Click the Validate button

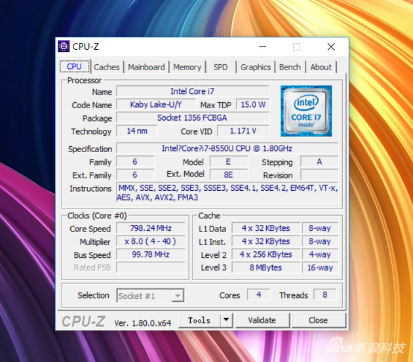[262, 320]
